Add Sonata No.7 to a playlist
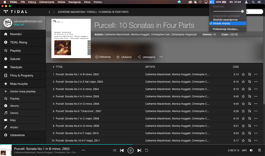Screen dimensions: 265x156 [x=249, y=118]
